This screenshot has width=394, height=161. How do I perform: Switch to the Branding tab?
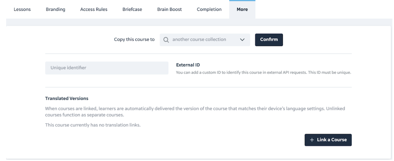pyautogui.click(x=56, y=9)
